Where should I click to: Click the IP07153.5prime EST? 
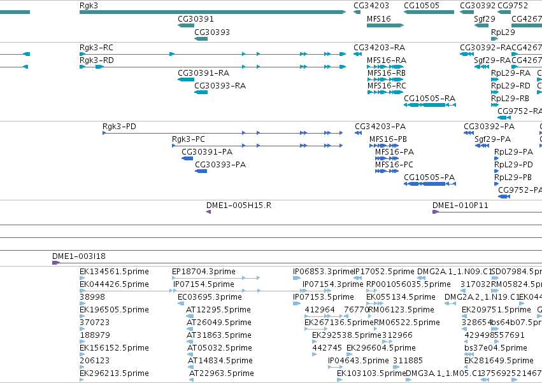point(297,303)
